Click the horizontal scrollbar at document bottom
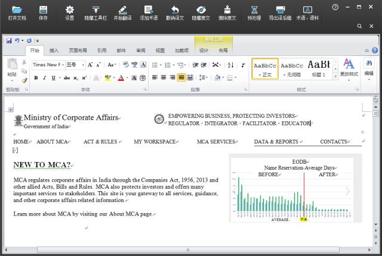 (x=188, y=249)
